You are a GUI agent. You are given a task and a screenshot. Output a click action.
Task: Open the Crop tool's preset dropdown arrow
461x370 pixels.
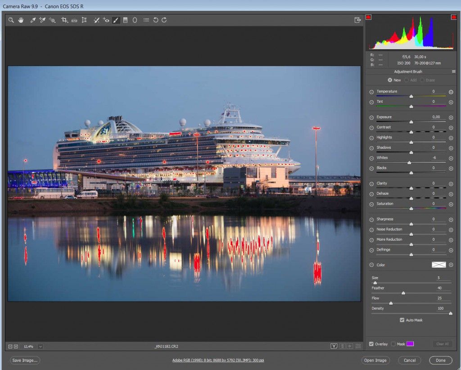[x=67, y=22]
